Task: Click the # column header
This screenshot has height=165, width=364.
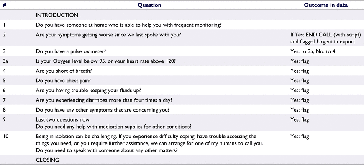Action: [x=5, y=5]
